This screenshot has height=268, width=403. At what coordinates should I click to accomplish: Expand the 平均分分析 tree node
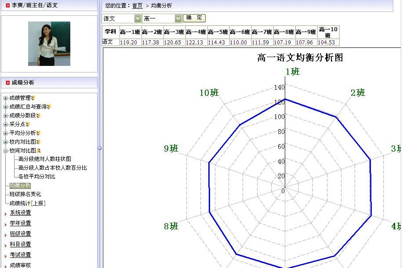click(5, 133)
